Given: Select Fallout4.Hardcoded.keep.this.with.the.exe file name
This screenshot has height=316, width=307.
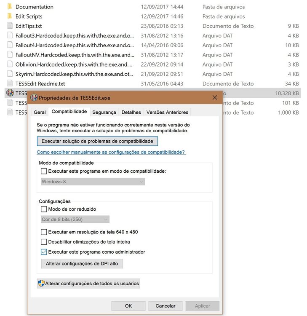Looking at the screenshot, I should pos(75,45).
